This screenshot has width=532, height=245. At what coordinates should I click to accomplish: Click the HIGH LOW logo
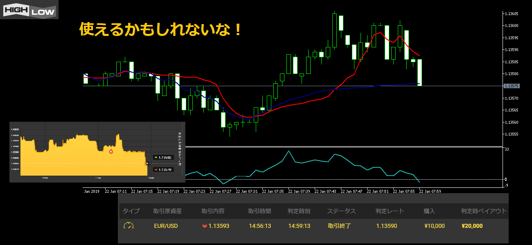[29, 10]
